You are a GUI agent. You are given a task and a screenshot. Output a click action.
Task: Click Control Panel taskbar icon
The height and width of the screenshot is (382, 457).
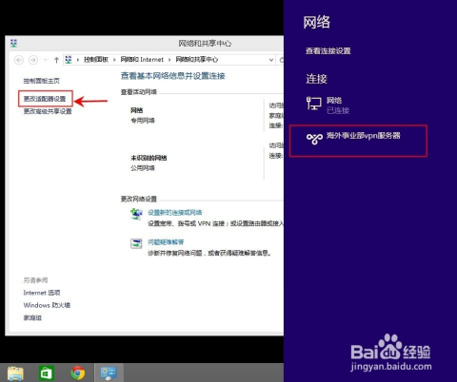pos(109,372)
